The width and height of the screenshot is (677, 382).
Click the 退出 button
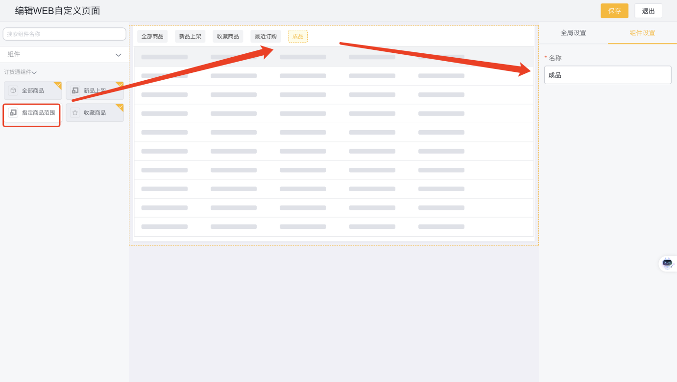click(x=648, y=11)
